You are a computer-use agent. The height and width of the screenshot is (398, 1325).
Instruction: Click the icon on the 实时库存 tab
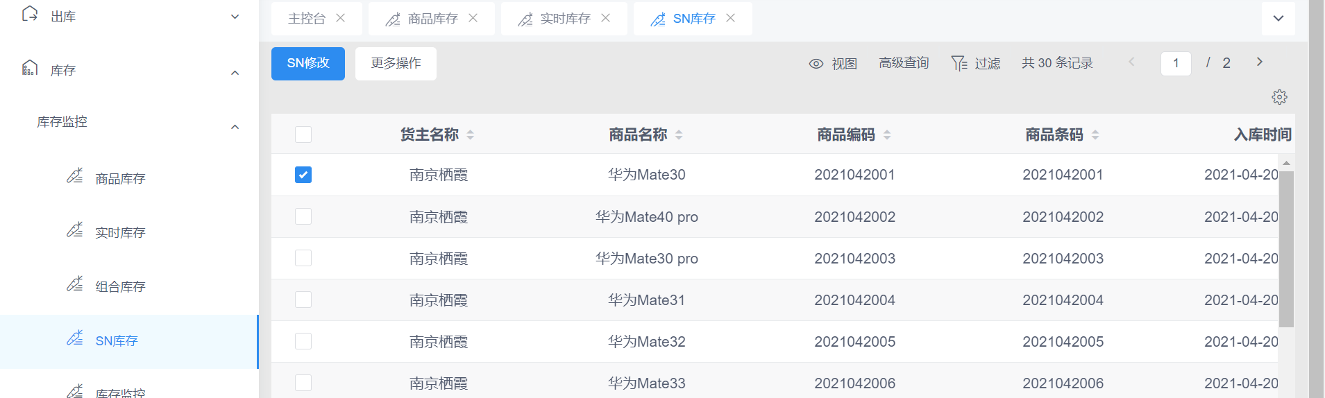(x=525, y=19)
